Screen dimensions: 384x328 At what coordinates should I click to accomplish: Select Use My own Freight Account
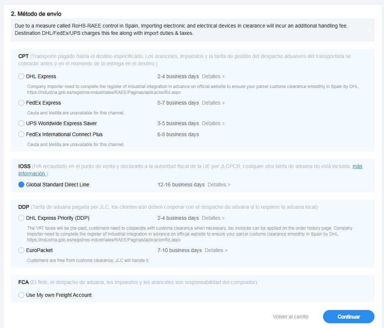point(21,295)
